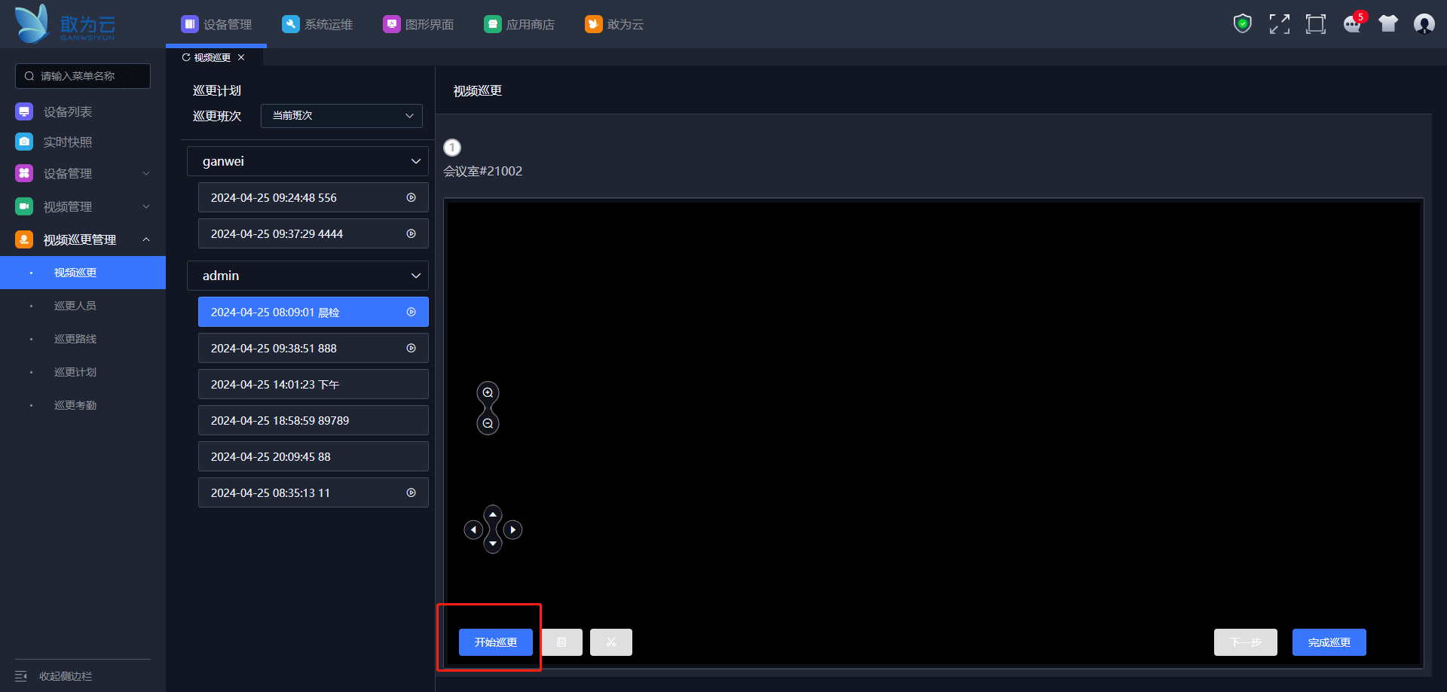This screenshot has height=692, width=1447.
Task: Click the play icon on 08:35:13 11
Action: coord(411,492)
